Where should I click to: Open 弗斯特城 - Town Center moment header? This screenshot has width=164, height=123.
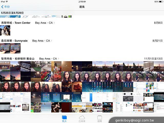tap(16, 23)
